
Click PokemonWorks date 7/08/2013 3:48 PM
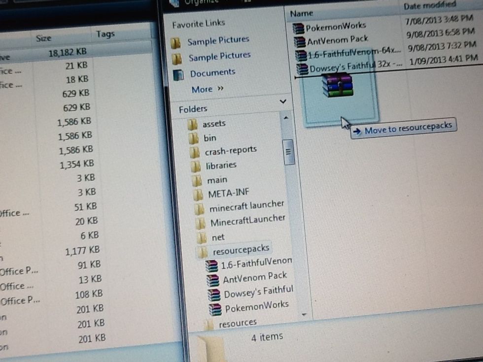pos(439,20)
